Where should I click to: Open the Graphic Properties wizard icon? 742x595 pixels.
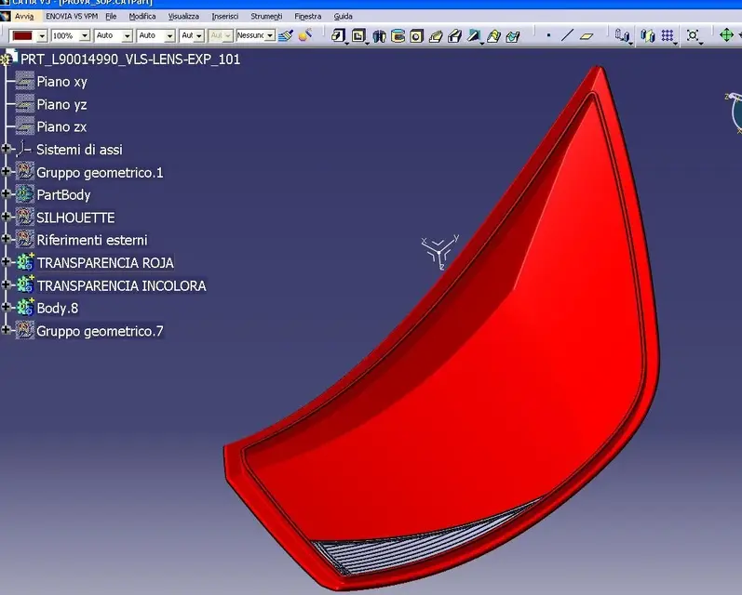click(305, 35)
